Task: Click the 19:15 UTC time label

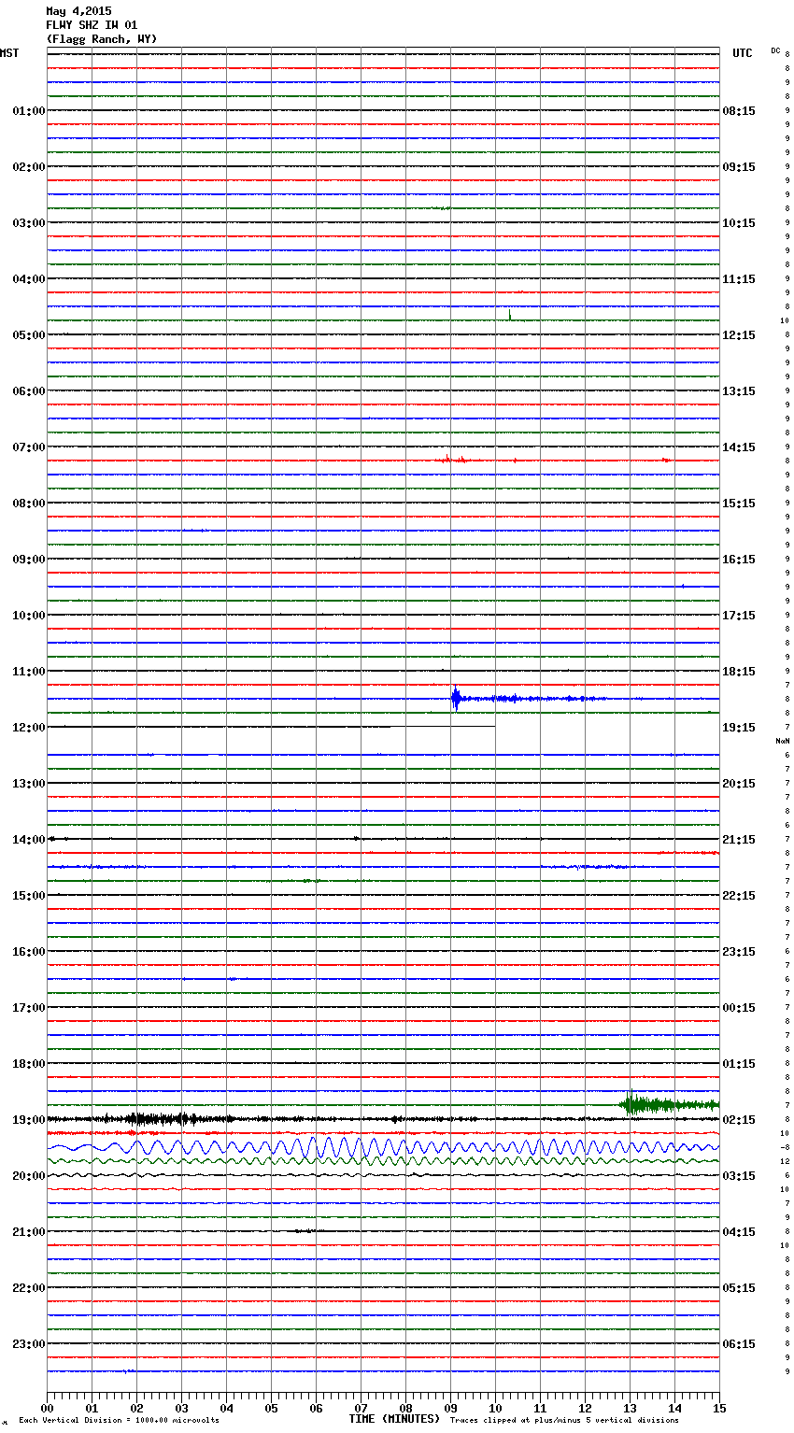Action: coord(739,728)
